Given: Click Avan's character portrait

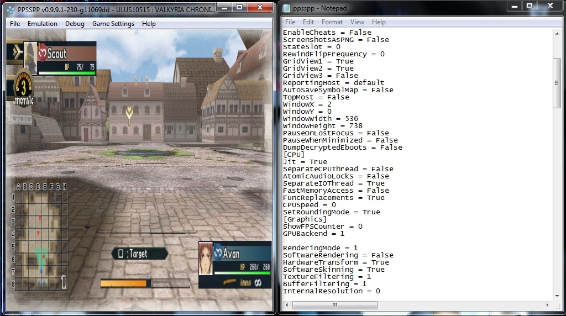Looking at the screenshot, I should point(206,258).
